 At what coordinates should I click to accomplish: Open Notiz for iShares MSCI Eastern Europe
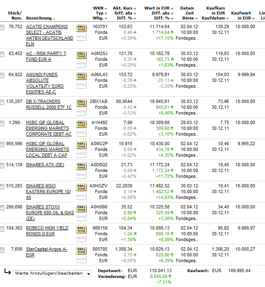(81, 196)
